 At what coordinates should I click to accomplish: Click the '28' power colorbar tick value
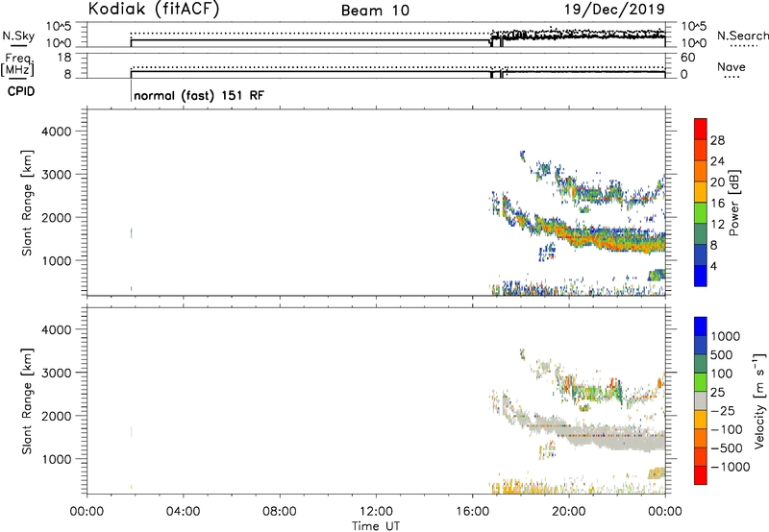(717, 140)
